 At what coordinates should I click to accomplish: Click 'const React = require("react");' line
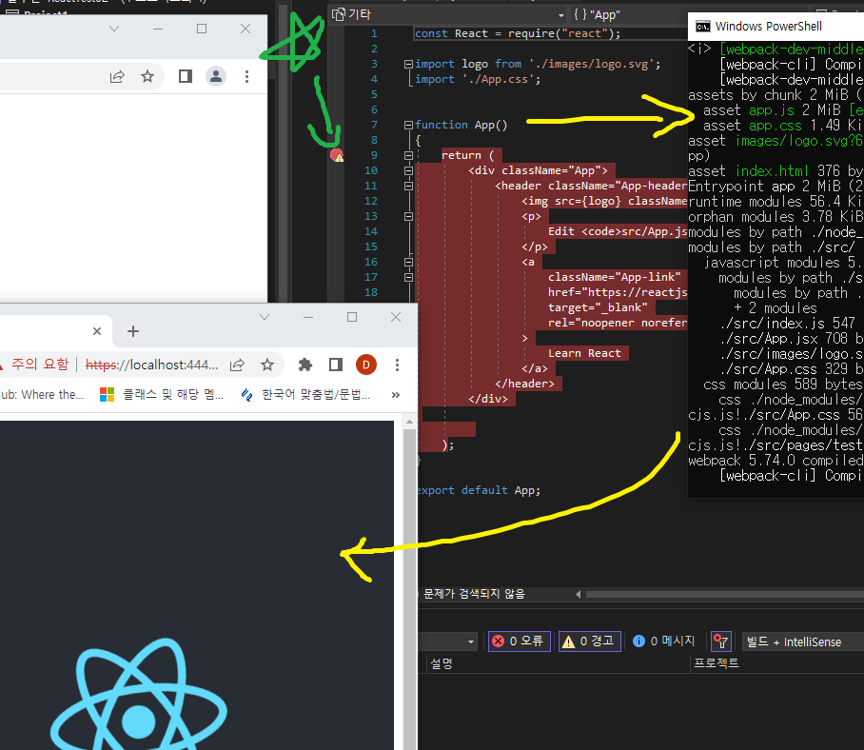pyautogui.click(x=518, y=33)
